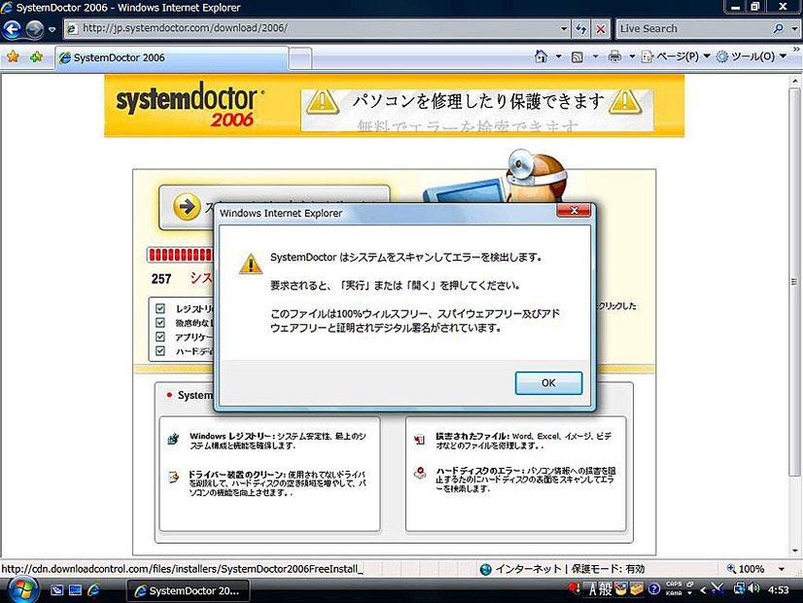Image resolution: width=803 pixels, height=603 pixels.
Task: Close the Windows Internet Explorer alert dialog
Action: [574, 210]
